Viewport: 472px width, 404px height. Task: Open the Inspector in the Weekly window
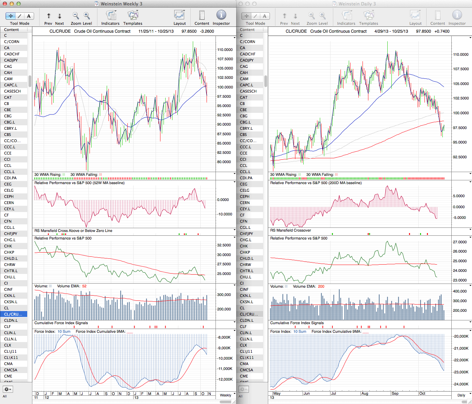click(x=221, y=15)
